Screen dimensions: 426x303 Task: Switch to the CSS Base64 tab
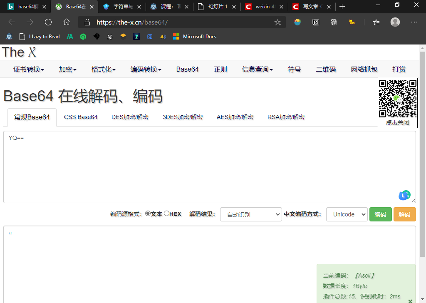[x=80, y=117]
